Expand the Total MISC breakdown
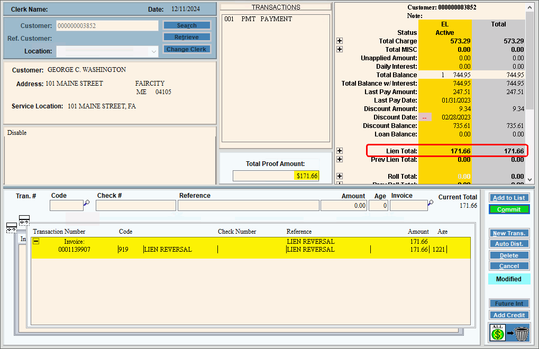Screen dimensions: 539x349 point(340,49)
